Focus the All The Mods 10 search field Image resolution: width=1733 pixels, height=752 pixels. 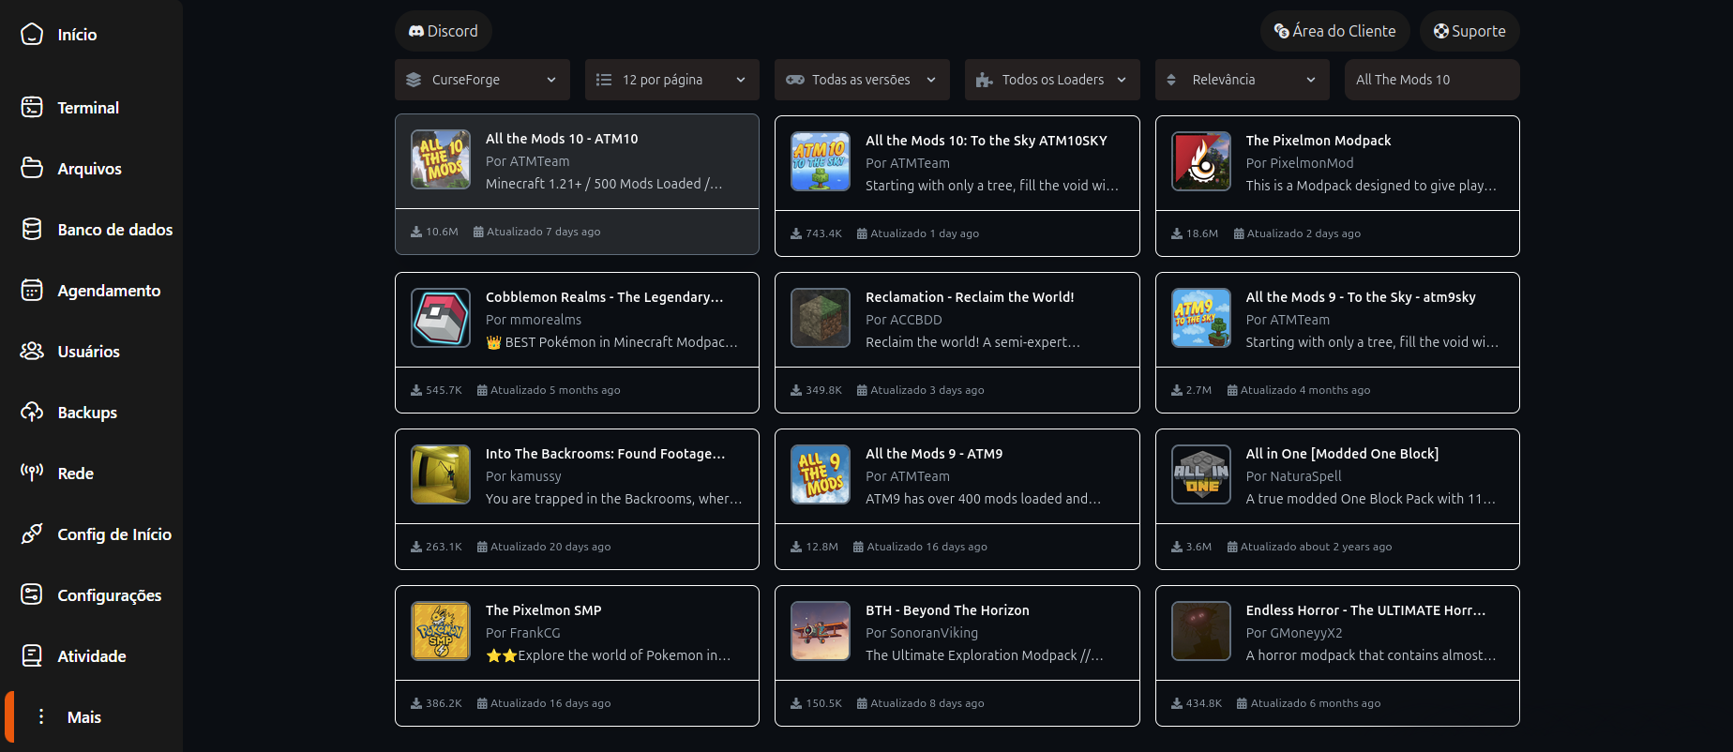1431,80
